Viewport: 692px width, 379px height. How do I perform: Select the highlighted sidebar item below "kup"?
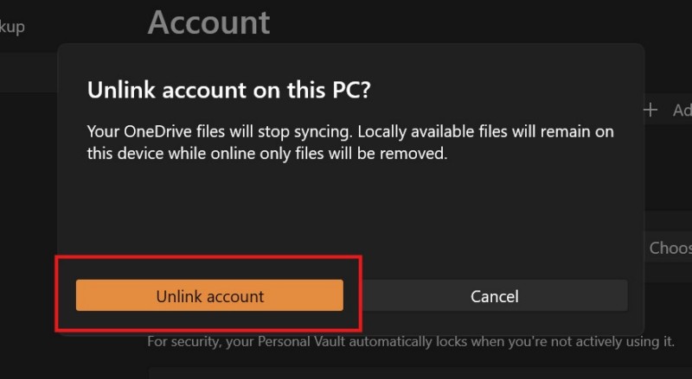pos(26,71)
